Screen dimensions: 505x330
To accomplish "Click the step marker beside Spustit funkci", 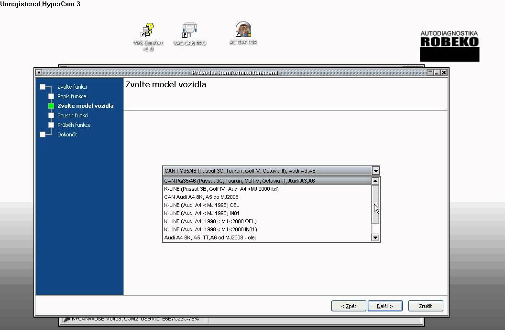I will (51, 115).
